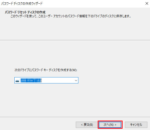Click the drive icon in the combo box
Image resolution: width=150 pixels, height=130 pixels.
coord(17,81)
